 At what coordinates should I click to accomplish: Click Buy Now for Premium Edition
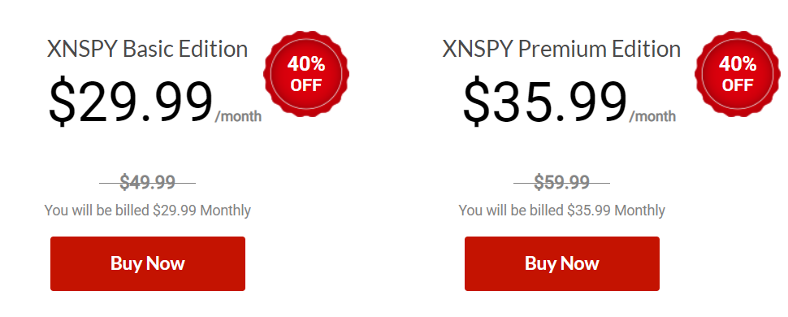coord(562,263)
